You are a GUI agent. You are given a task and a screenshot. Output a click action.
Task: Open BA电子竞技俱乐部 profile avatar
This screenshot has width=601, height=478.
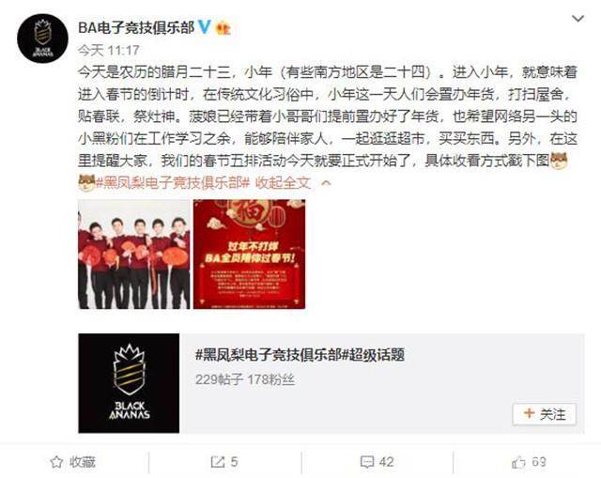click(42, 39)
